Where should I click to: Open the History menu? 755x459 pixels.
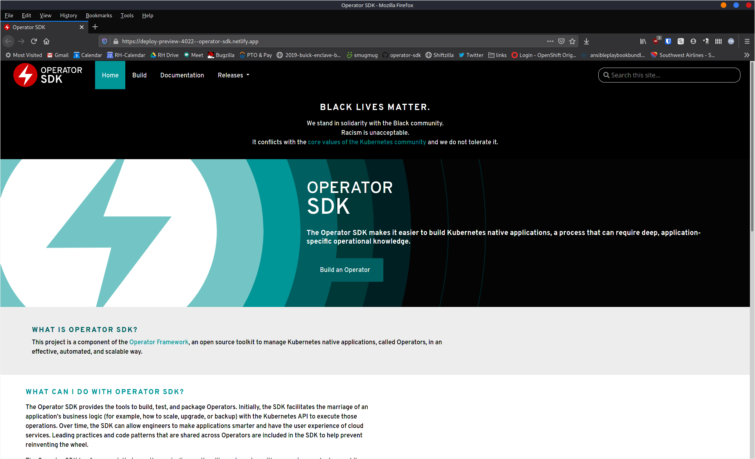68,15
